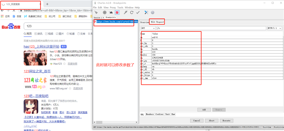Click the horizontal scrollbar thumb in breakpoints list

point(99,122)
